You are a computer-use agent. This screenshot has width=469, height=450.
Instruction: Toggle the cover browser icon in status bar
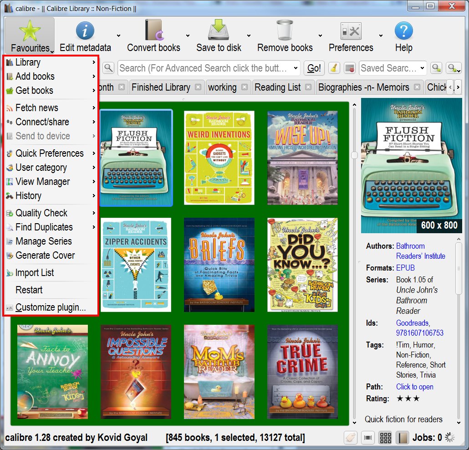pyautogui.click(x=368, y=437)
